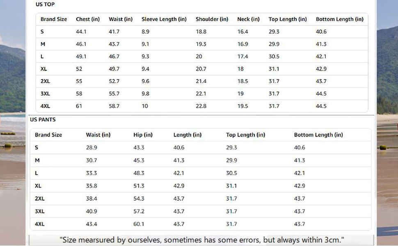Click the Shoulder (in) column header
Image resolution: width=398 pixels, height=246 pixels.
(212, 19)
